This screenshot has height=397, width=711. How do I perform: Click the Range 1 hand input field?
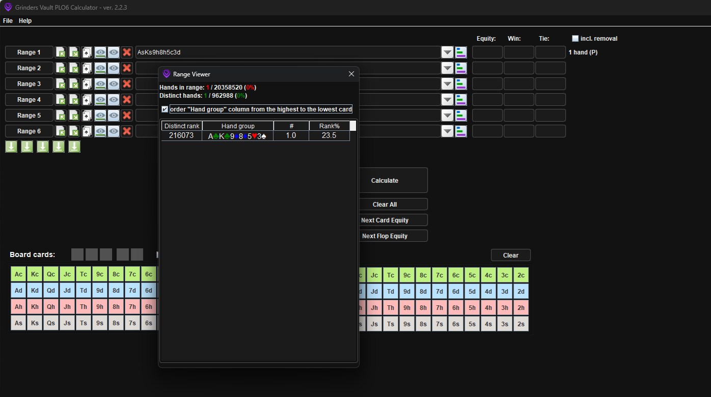[288, 52]
